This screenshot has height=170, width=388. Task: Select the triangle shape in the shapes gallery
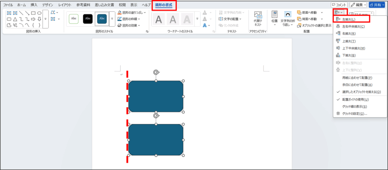point(15,19)
